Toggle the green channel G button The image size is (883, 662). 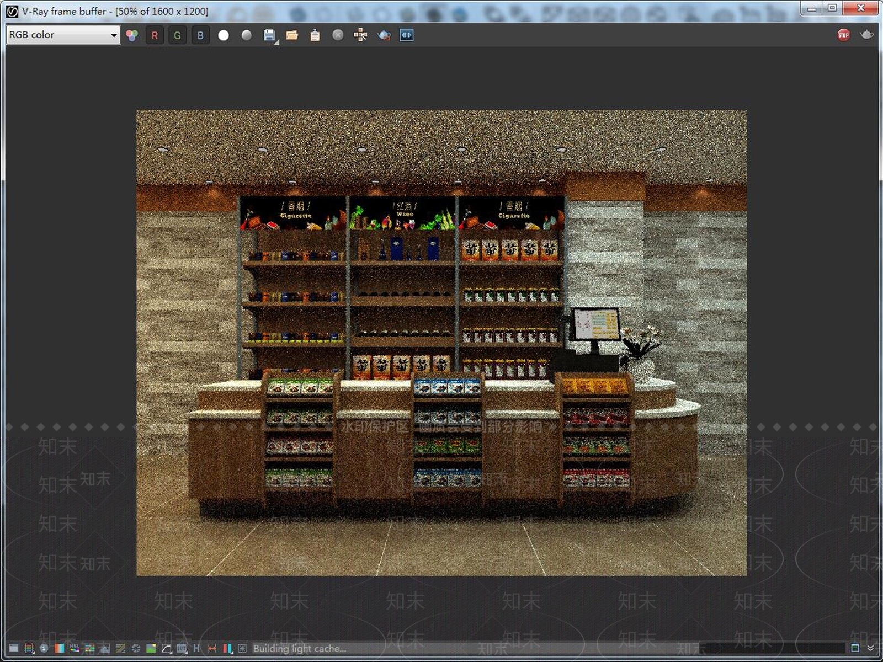(177, 35)
